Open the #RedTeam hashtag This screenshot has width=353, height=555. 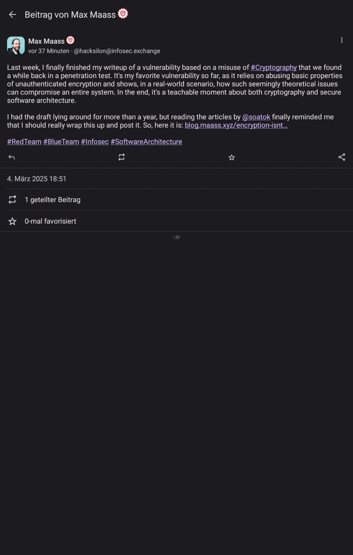(x=24, y=142)
